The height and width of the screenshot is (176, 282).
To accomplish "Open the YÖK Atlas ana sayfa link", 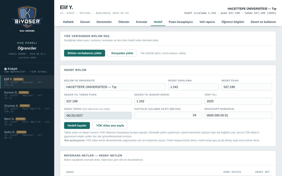I will coord(110,125).
